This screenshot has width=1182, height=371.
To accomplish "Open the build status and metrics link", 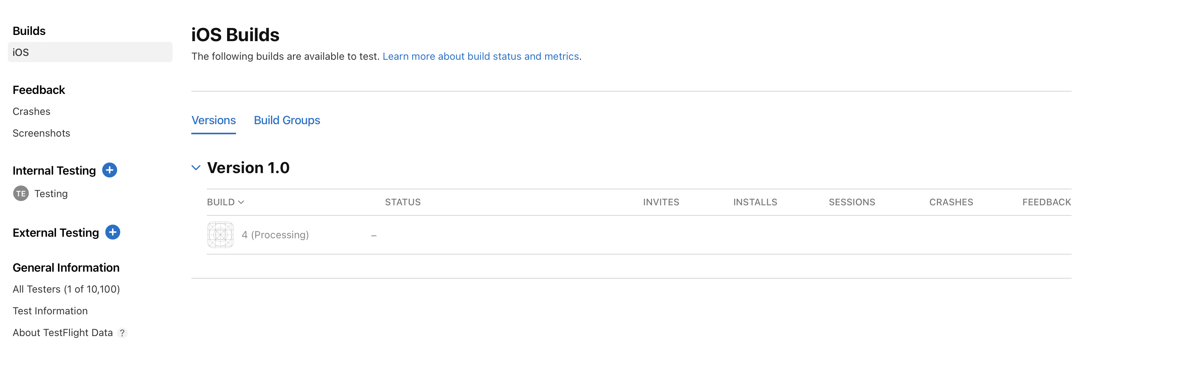I will (x=481, y=56).
